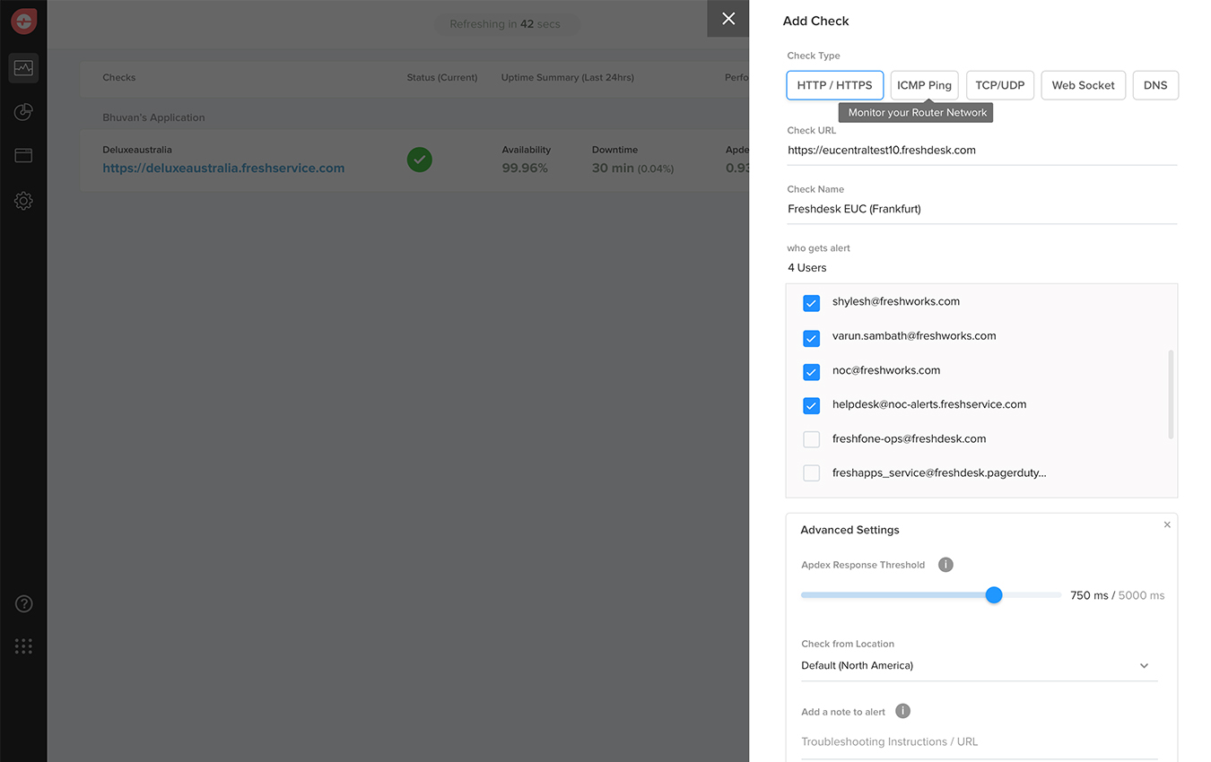Open the settings gear in sidebar

[23, 201]
